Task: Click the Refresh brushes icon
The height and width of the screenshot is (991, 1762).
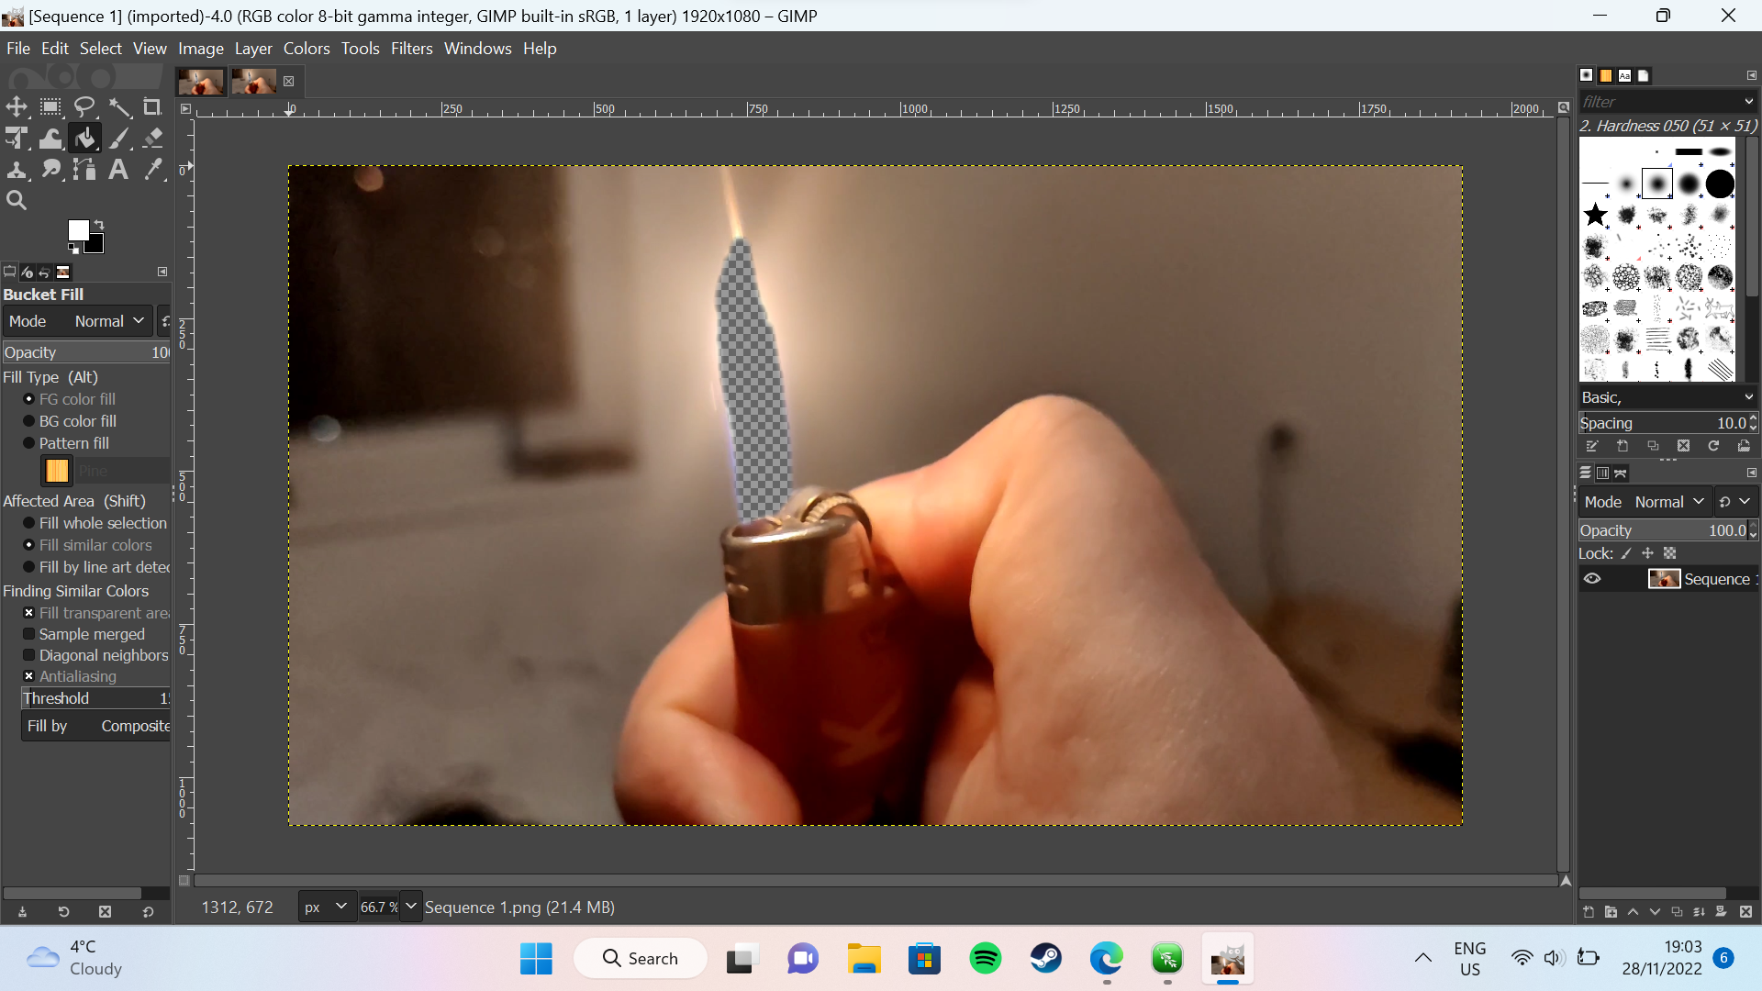Action: pyautogui.click(x=1713, y=446)
